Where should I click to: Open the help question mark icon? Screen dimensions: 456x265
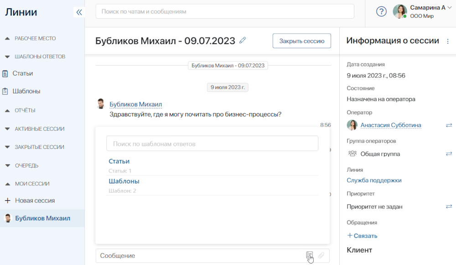(x=381, y=12)
